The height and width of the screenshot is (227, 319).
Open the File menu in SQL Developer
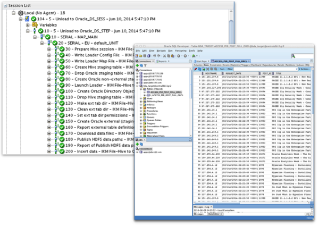(x=138, y=51)
